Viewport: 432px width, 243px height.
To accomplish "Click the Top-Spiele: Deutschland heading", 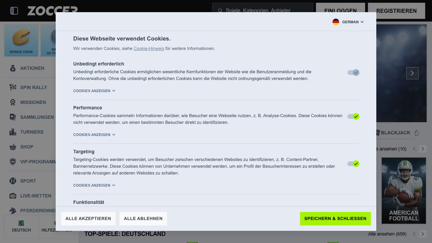I will tap(125, 234).
